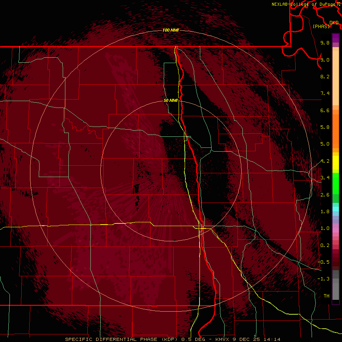Pick the yellow segment of the color bar
This screenshot has height=342, width=342.
tap(336, 163)
